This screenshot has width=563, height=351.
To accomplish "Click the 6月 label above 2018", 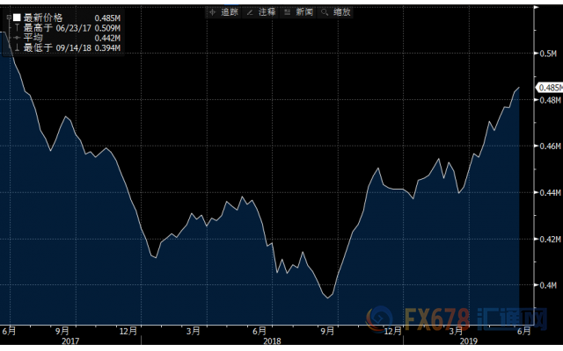I will coord(260,331).
